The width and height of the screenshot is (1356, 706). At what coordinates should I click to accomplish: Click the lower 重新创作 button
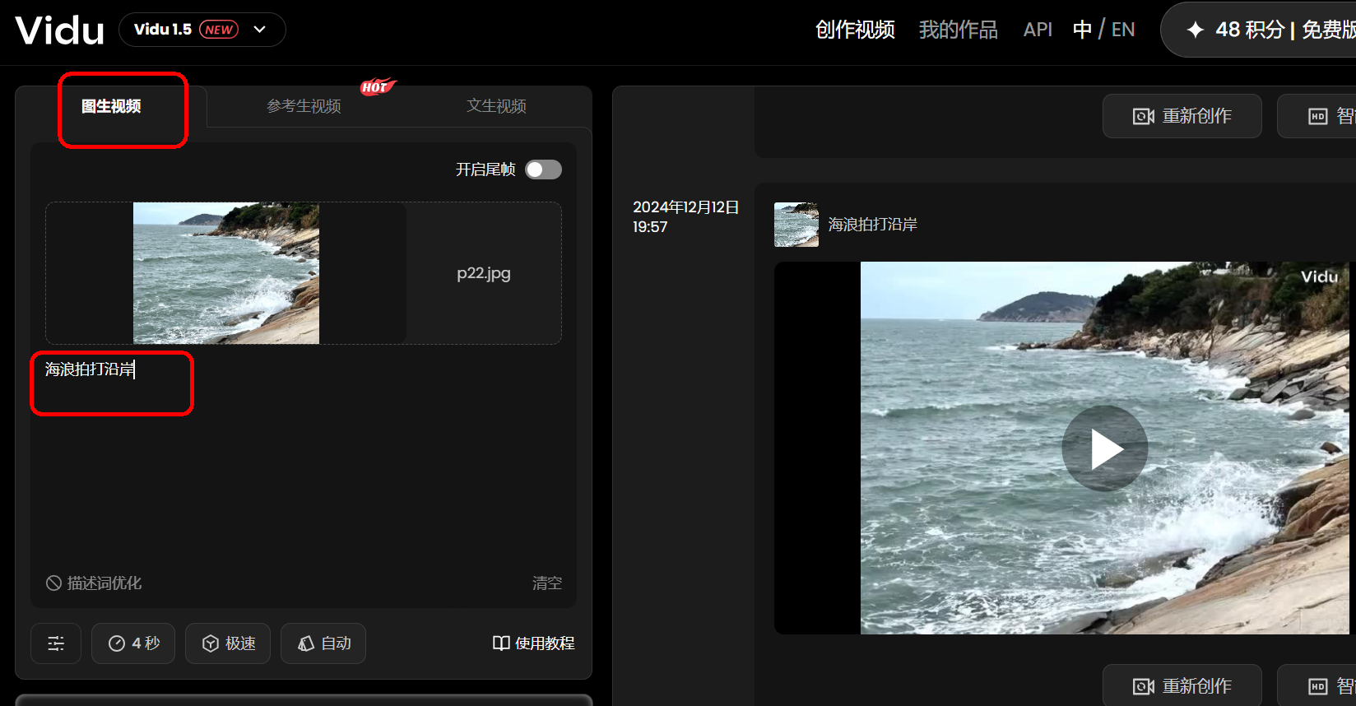pos(1182,685)
